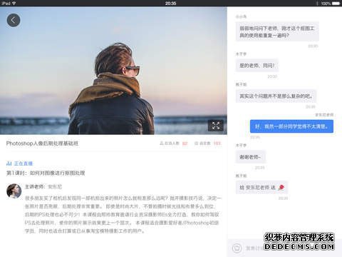Click the favorites star icon
The height and width of the screenshot is (257, 342).
tap(196, 143)
